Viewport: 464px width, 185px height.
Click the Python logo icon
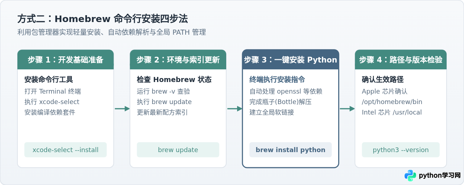point(410,176)
